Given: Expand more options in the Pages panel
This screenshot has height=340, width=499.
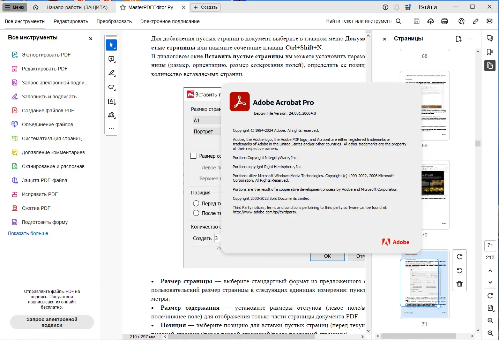Looking at the screenshot, I should click(470, 39).
